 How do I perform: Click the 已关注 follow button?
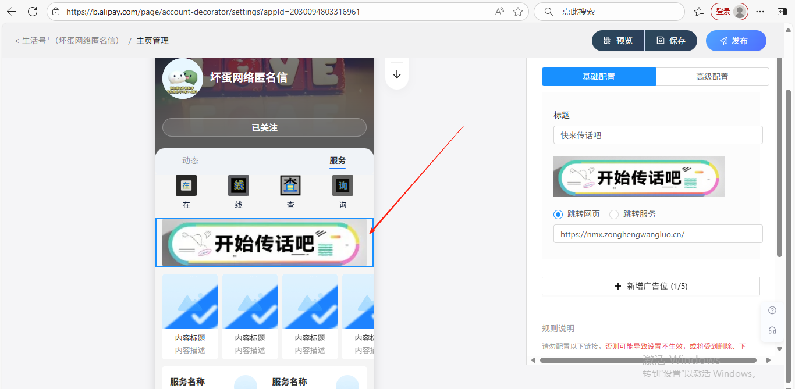[x=264, y=127]
